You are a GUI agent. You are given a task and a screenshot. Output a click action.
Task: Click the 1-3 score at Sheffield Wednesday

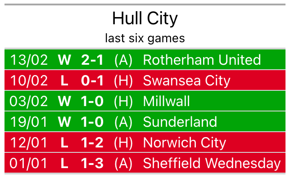(92, 163)
